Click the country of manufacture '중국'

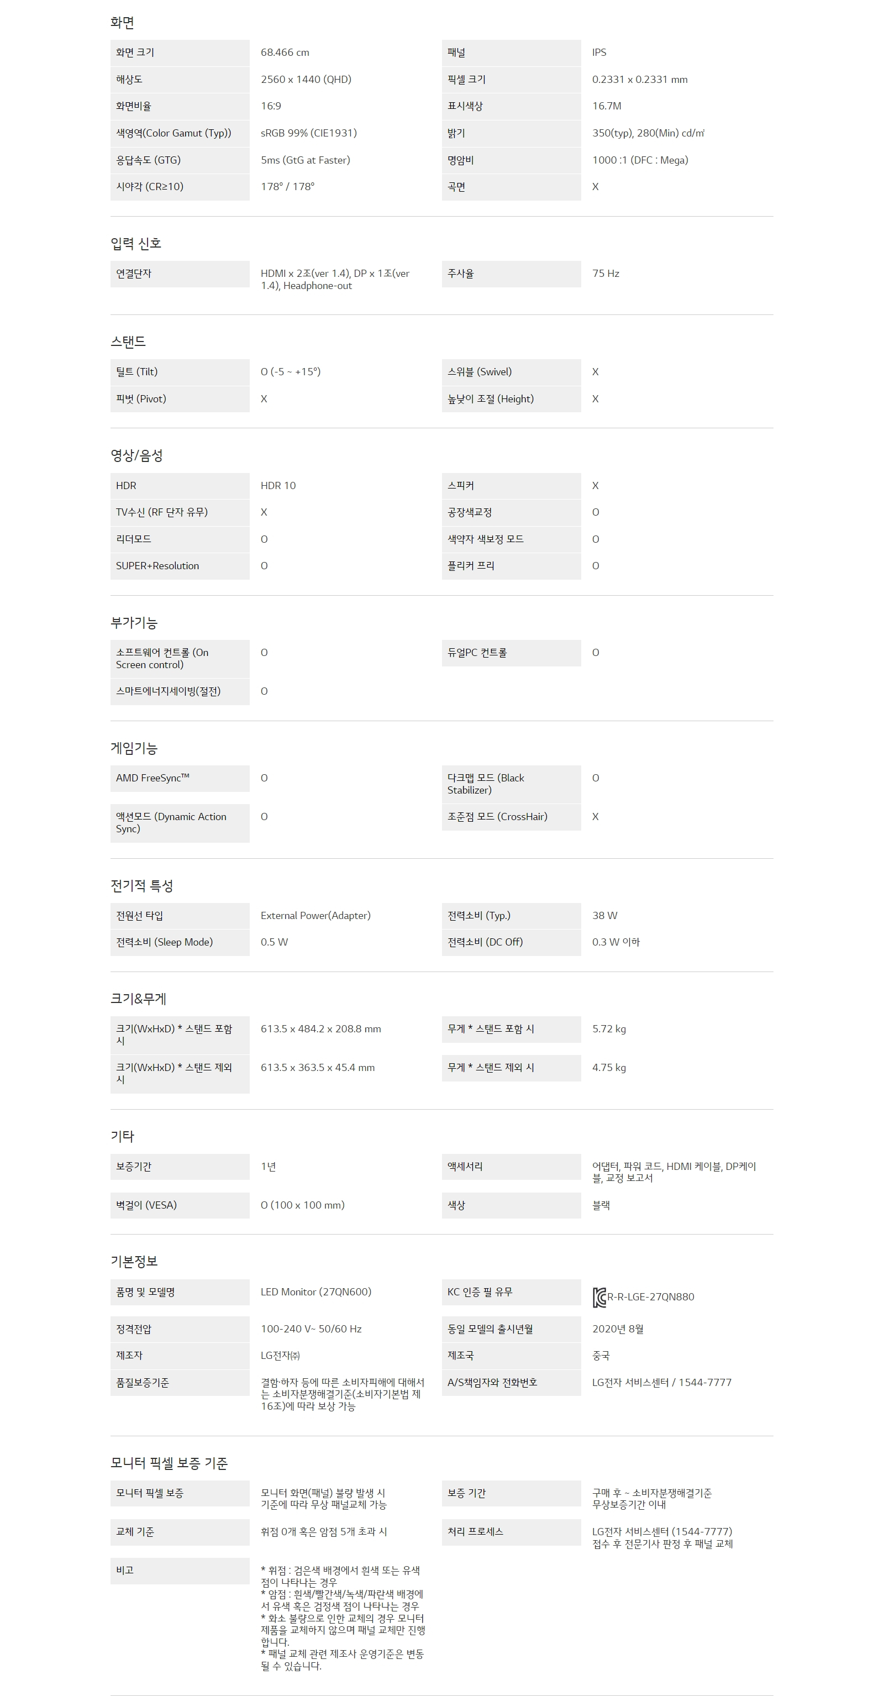tap(601, 1356)
